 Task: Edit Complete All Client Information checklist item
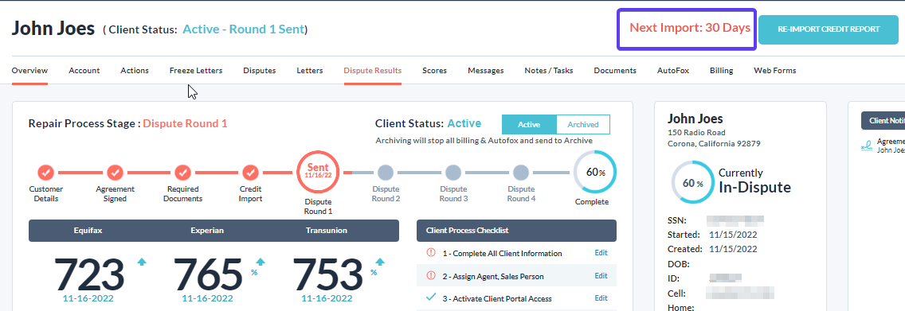(x=601, y=253)
